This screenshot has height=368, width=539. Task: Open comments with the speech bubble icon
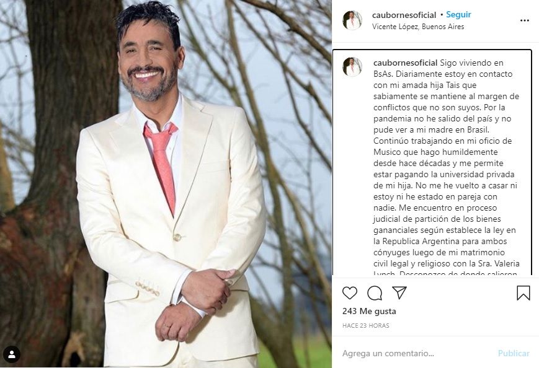[375, 293]
